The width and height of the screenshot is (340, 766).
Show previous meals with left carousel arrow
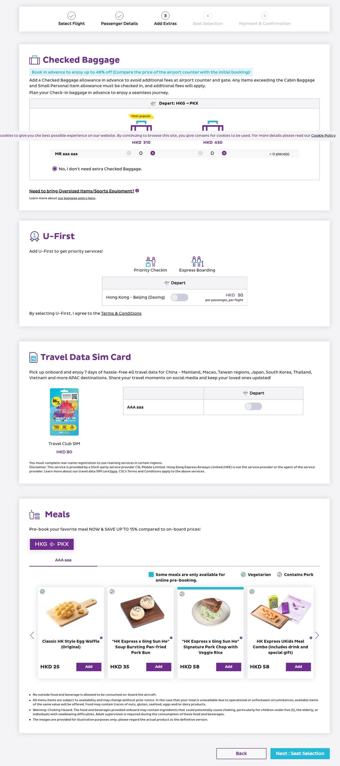pos(32,636)
